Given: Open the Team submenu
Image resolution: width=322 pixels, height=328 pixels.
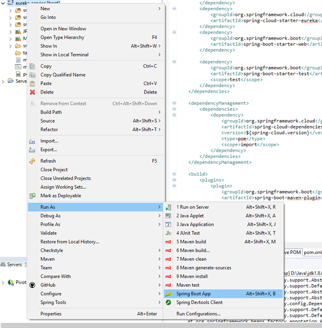Looking at the screenshot, I should [x=96, y=268].
